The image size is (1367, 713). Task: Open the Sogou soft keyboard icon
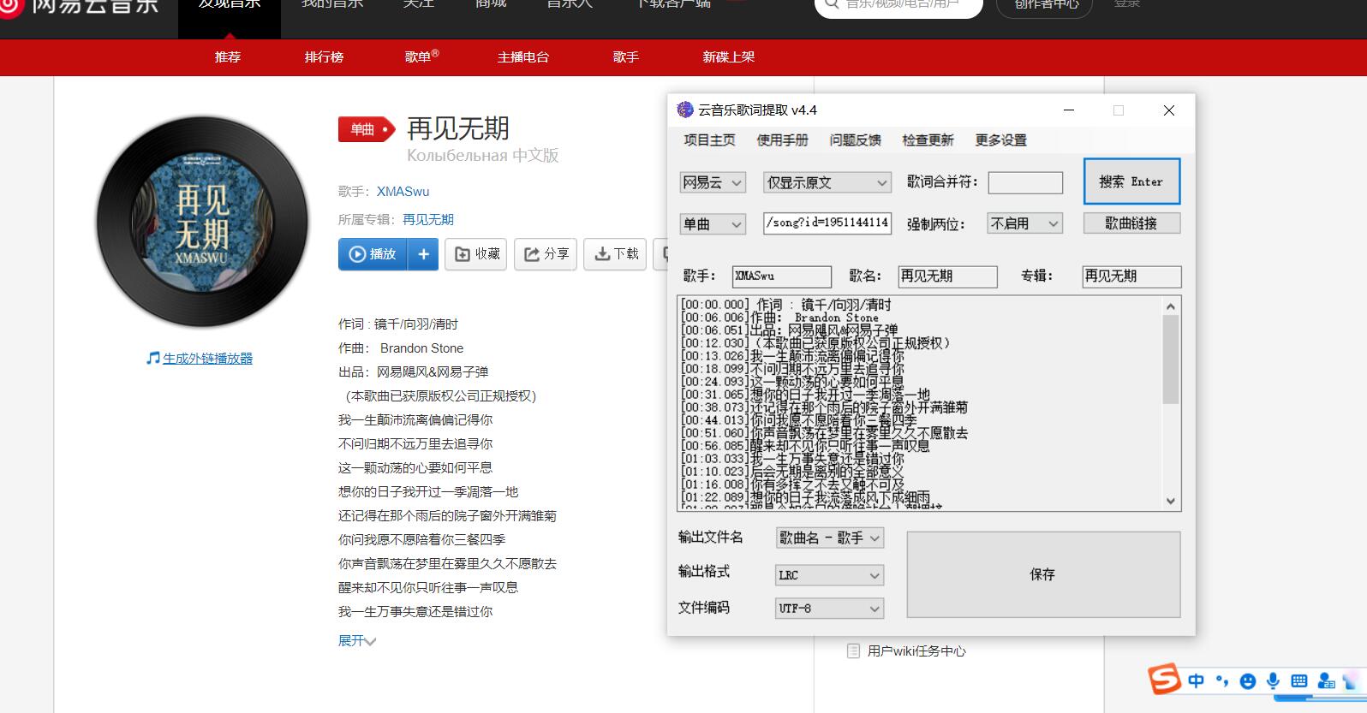click(x=1299, y=681)
